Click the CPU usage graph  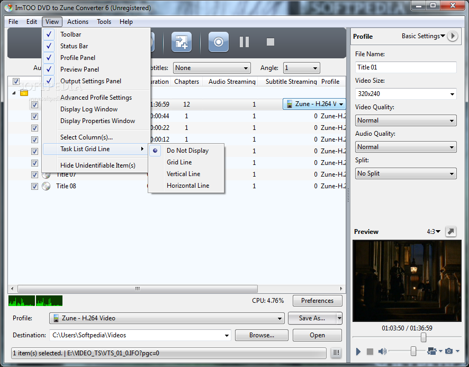click(x=35, y=301)
